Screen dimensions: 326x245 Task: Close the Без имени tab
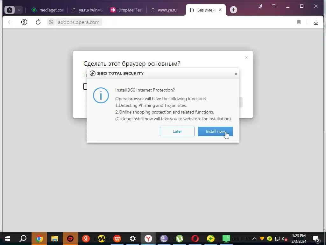click(x=220, y=10)
